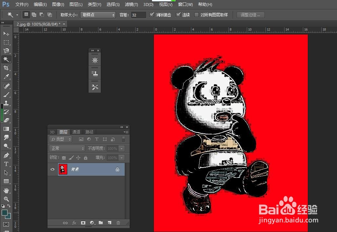
Task: Select the Lasso tool
Action: [x=6, y=51]
